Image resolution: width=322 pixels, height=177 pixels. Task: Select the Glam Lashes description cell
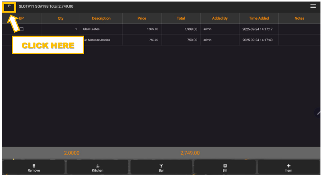(x=91, y=29)
